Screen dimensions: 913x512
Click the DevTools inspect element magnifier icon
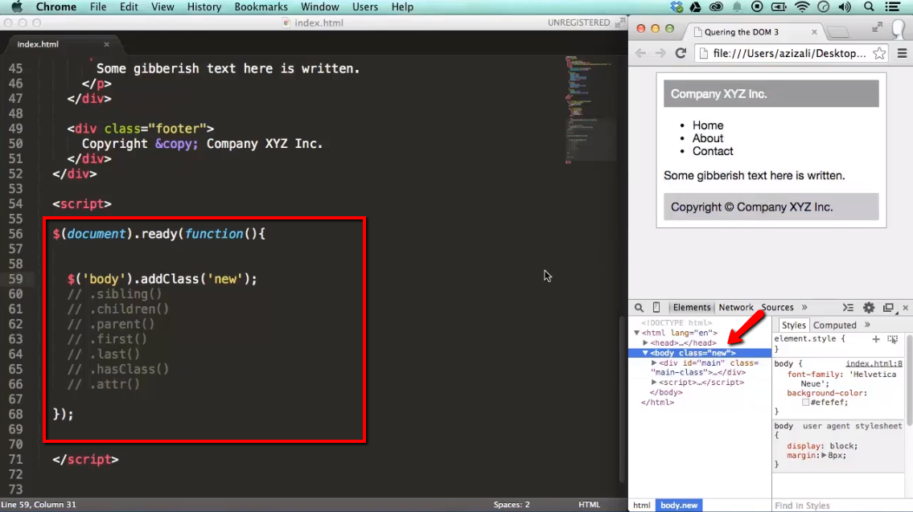point(639,308)
